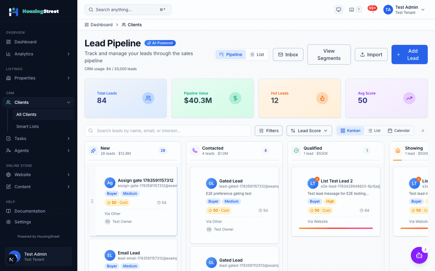Viewport: 435px width, 271px height.
Task: Click the Pipeline Value dollar icon
Action: click(x=235, y=98)
